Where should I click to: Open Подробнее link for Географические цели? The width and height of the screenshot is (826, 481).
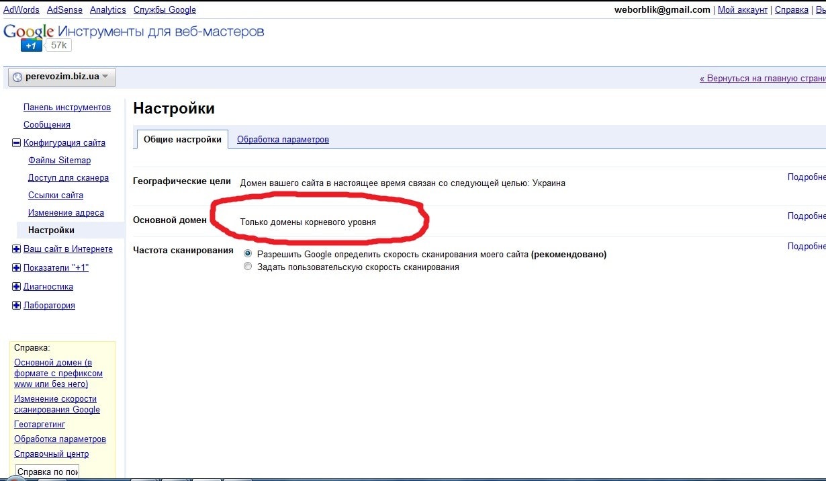coord(807,177)
